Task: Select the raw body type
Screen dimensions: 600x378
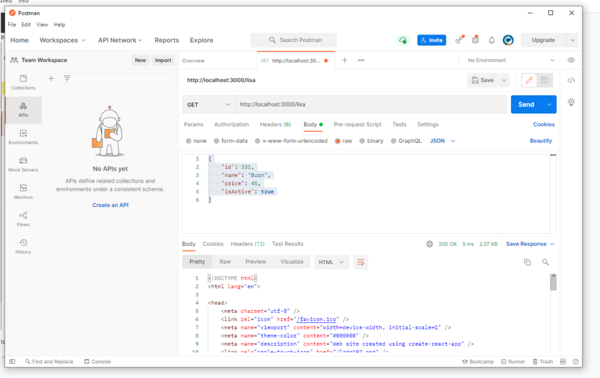Action: point(337,141)
